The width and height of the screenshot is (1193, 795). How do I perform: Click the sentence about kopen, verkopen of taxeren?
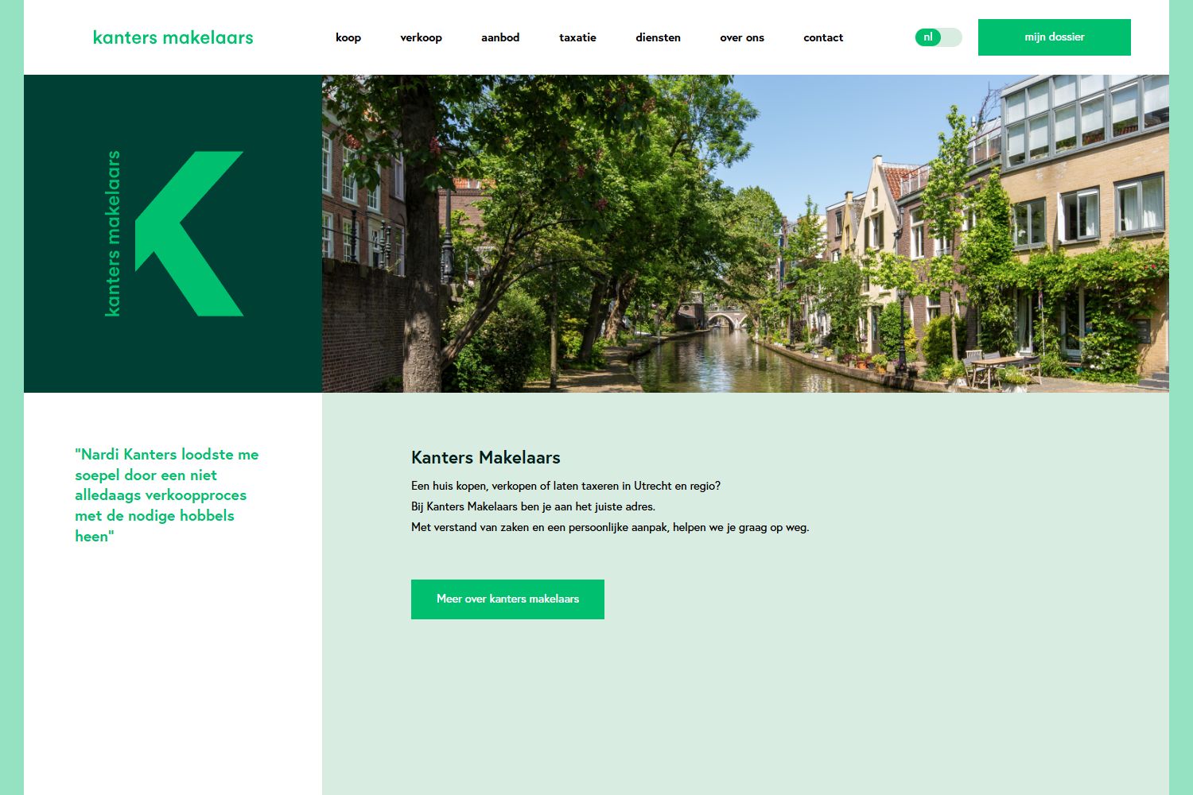coord(565,485)
